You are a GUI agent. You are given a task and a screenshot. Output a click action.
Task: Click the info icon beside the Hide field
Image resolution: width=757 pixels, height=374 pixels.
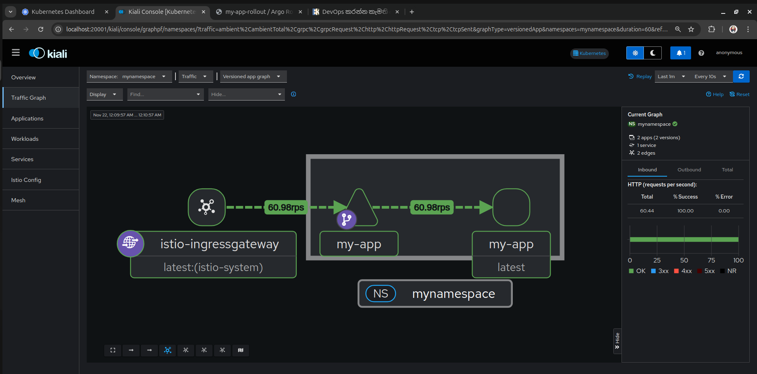pyautogui.click(x=293, y=94)
